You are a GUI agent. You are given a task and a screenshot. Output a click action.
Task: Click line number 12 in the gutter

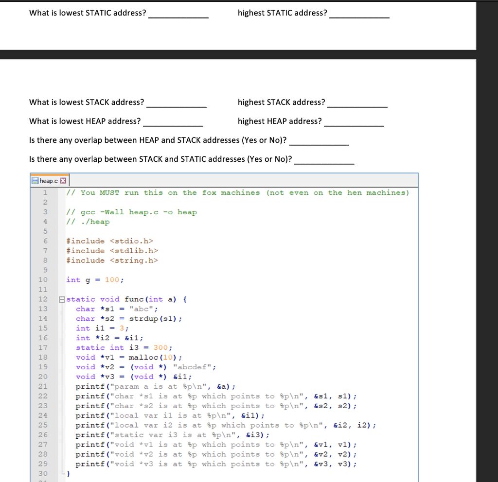coord(43,299)
